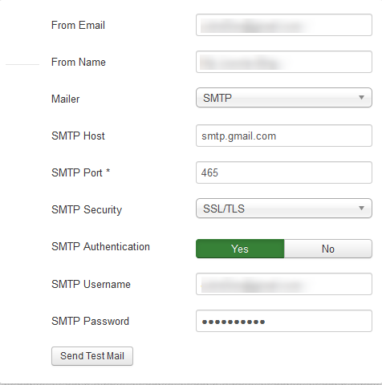Screen dimensions: 382x385
Task: Click the From Name label
Action: [79, 62]
